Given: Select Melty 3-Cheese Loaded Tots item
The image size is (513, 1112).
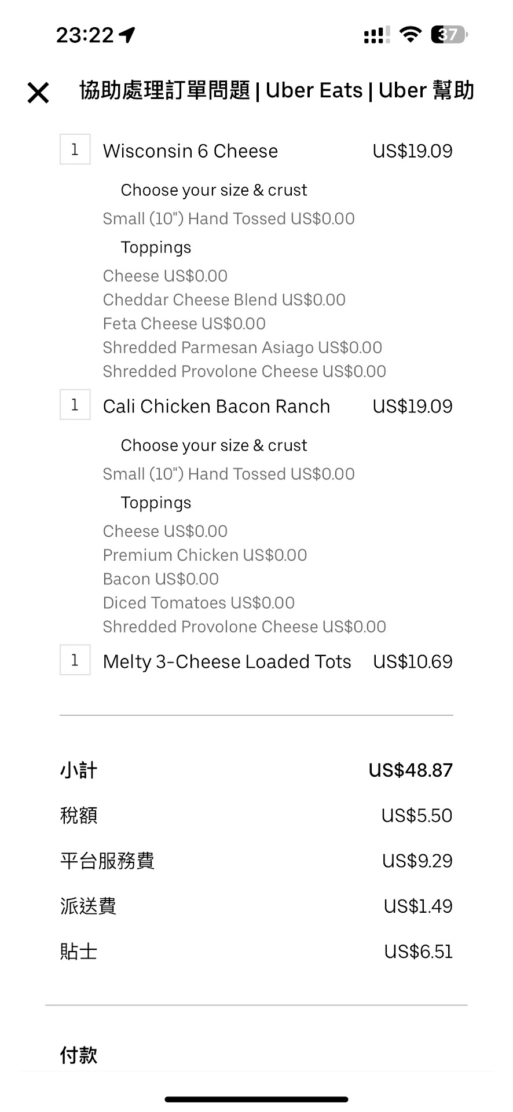Looking at the screenshot, I should [x=226, y=662].
